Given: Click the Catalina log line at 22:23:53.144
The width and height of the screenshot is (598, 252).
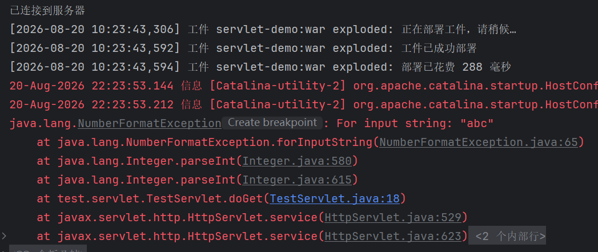Looking at the screenshot, I should [304, 86].
